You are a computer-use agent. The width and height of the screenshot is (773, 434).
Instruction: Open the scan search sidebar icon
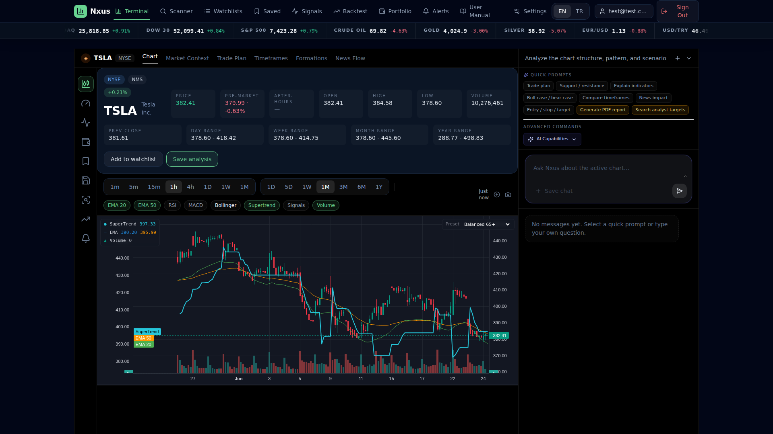[86, 200]
